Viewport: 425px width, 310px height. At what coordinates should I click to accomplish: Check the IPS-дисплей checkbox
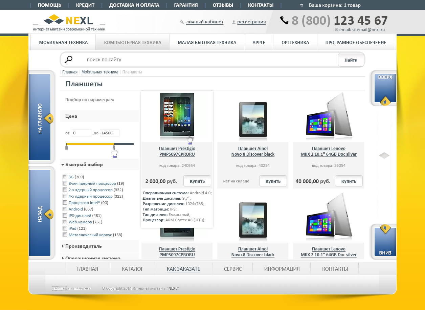(x=65, y=215)
